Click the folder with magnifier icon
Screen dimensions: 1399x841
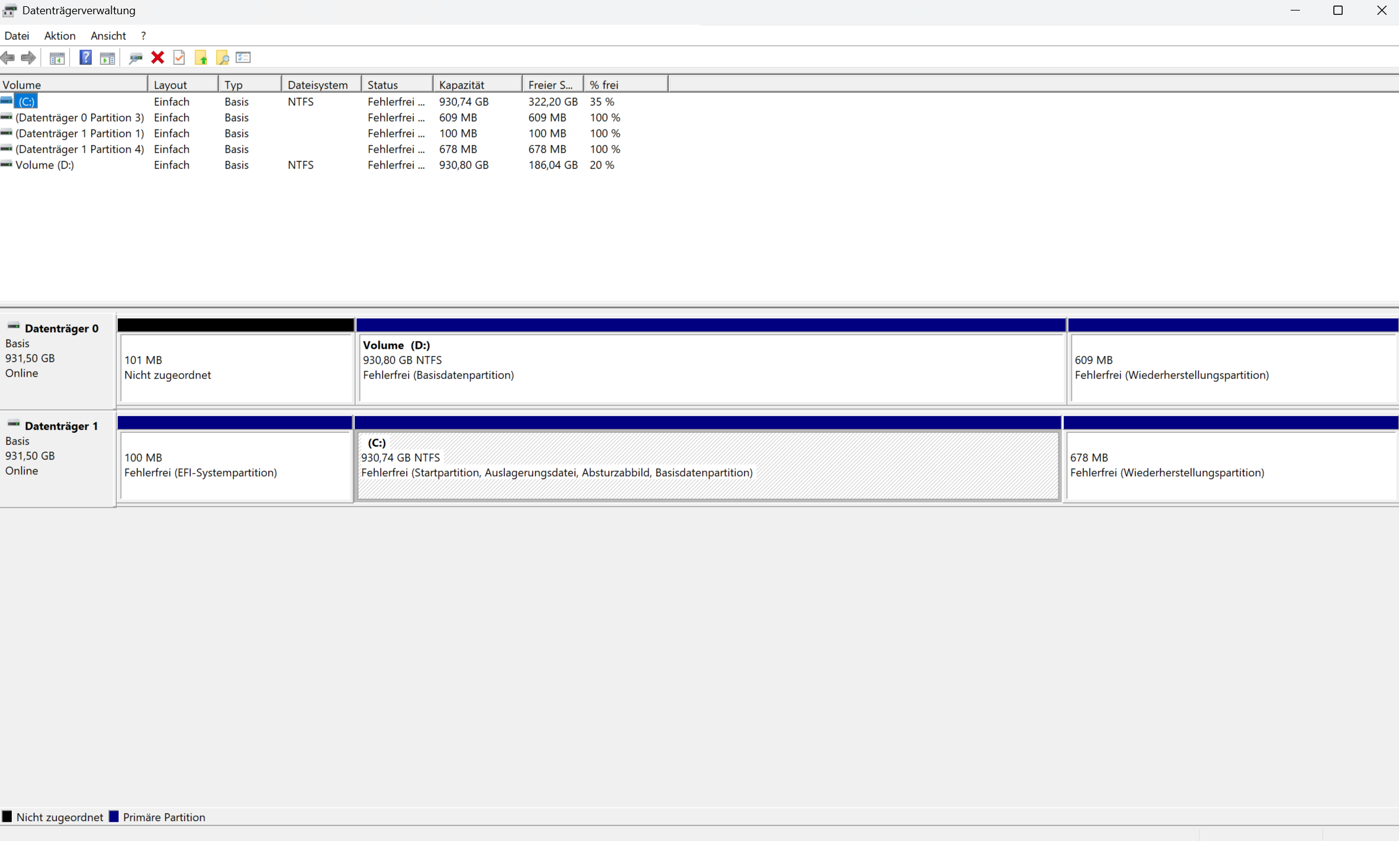pyautogui.click(x=222, y=58)
